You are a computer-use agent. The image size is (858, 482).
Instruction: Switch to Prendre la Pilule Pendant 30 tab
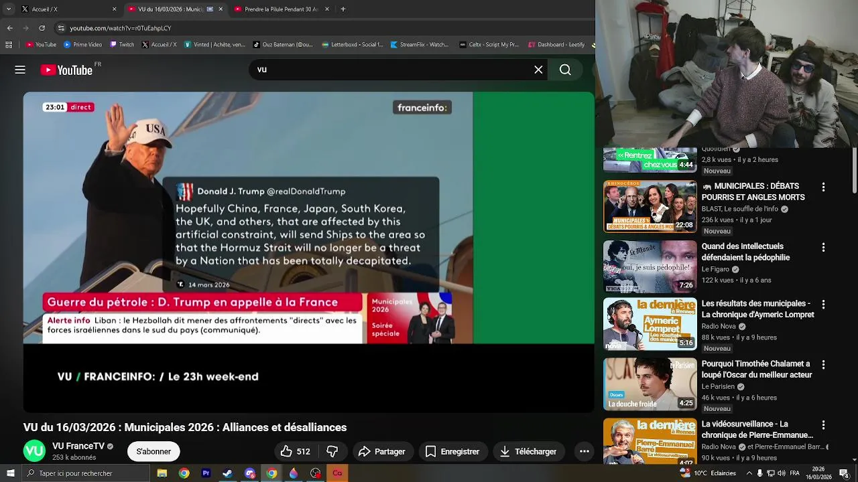tap(280, 9)
